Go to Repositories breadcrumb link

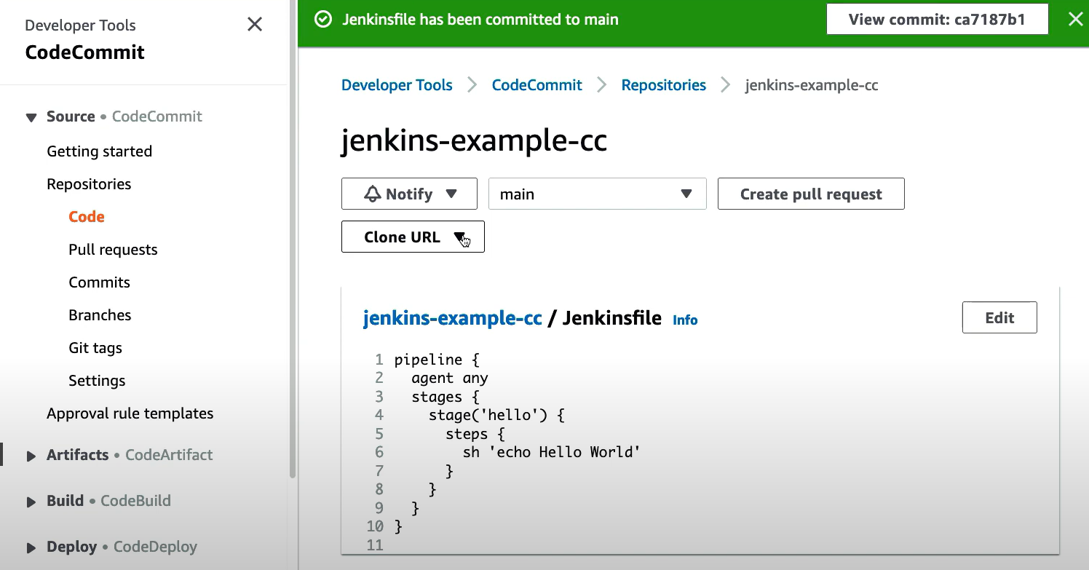[664, 85]
